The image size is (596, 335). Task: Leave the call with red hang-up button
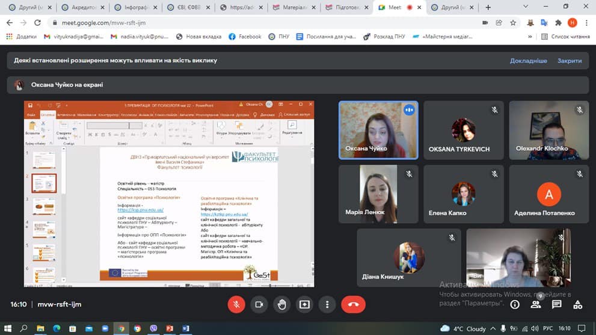[353, 304]
